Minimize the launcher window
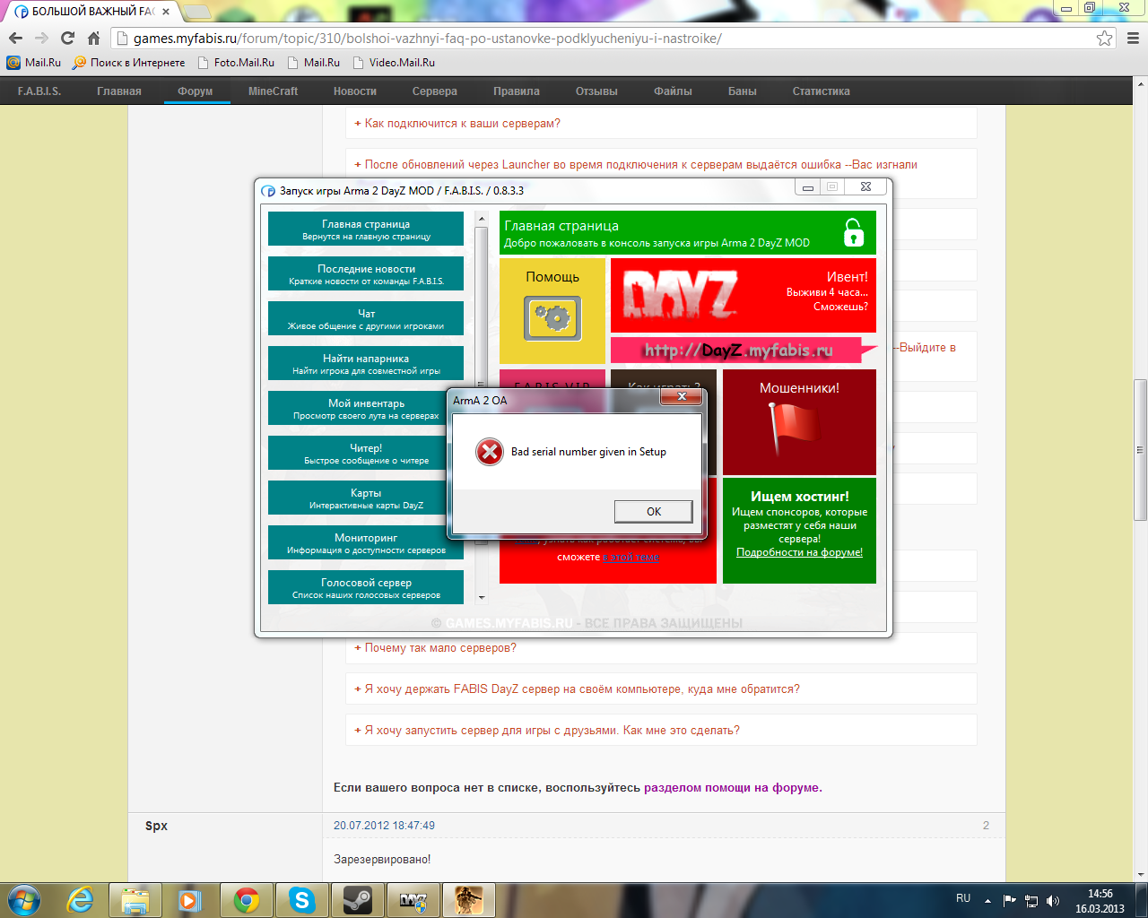Viewport: 1148px width, 918px height. (x=807, y=187)
